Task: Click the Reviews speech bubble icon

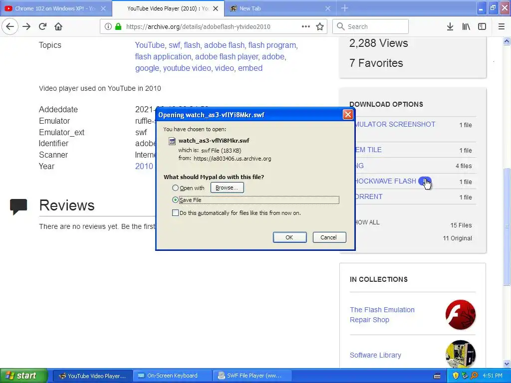Action: pos(18,206)
